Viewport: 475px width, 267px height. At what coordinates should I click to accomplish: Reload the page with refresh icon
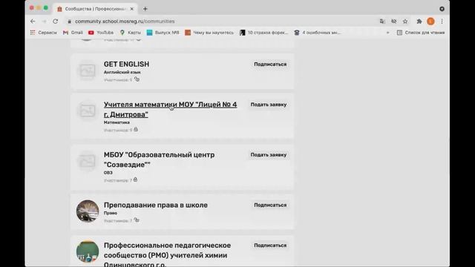pos(56,22)
